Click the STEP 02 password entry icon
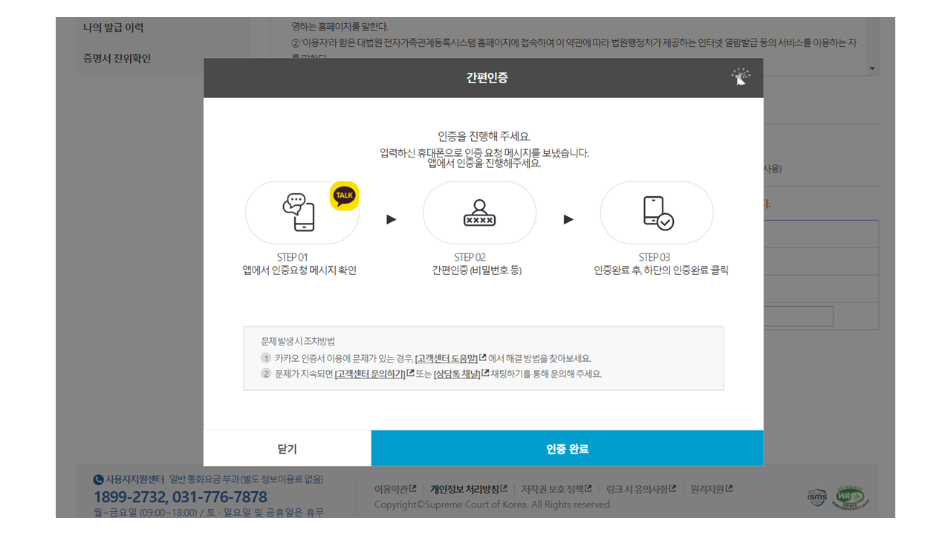 [479, 213]
